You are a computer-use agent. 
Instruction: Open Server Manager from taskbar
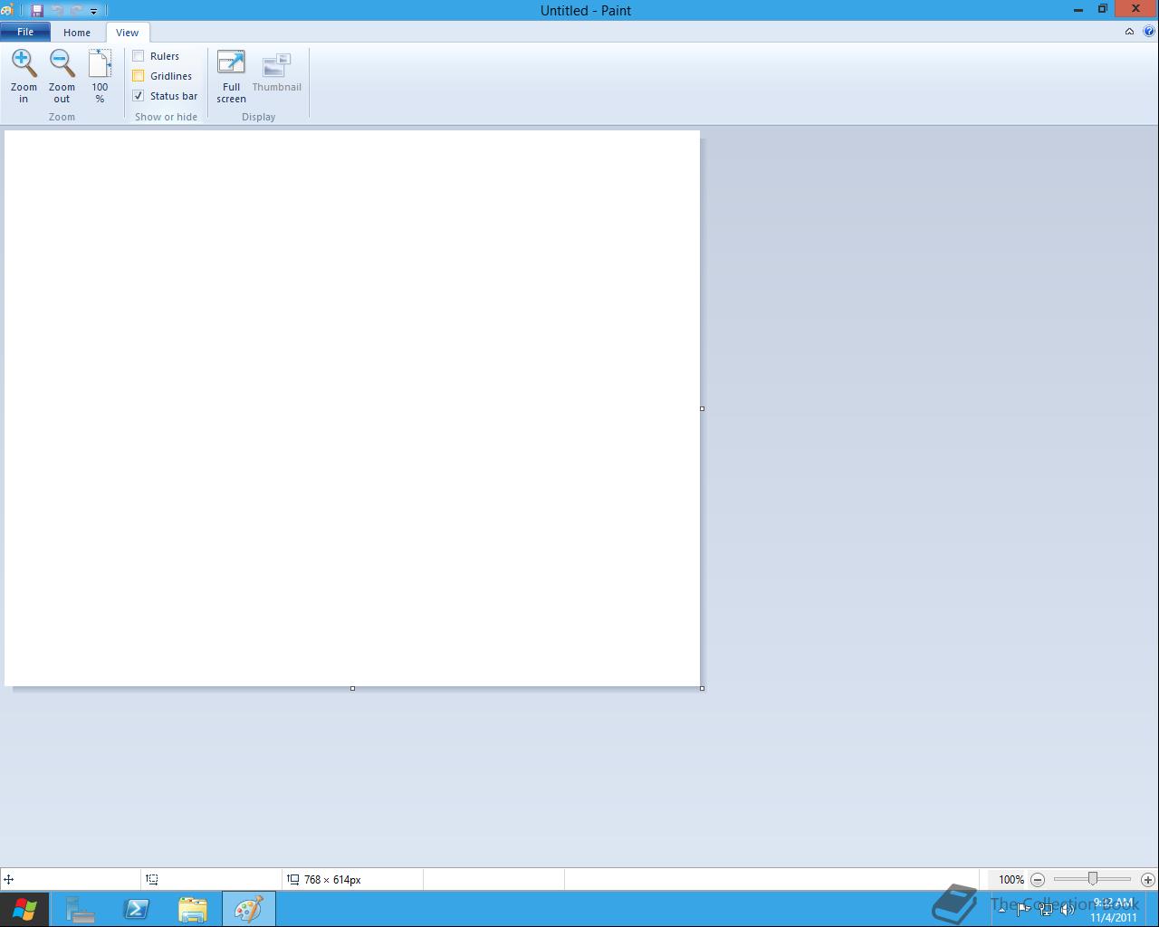81,909
